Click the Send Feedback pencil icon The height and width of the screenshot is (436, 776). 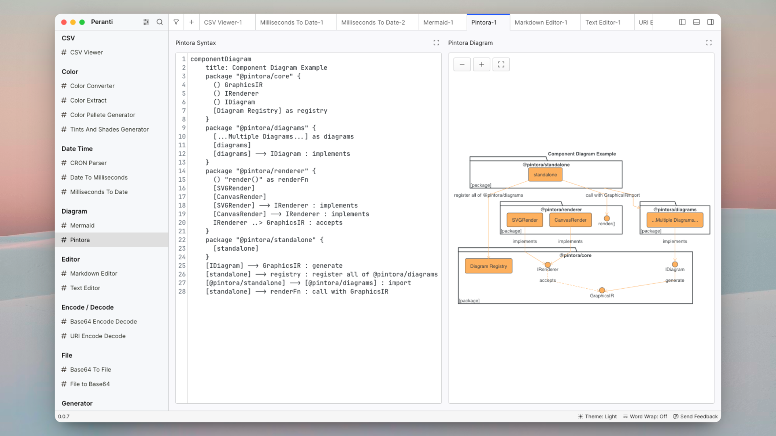pyautogui.click(x=676, y=417)
